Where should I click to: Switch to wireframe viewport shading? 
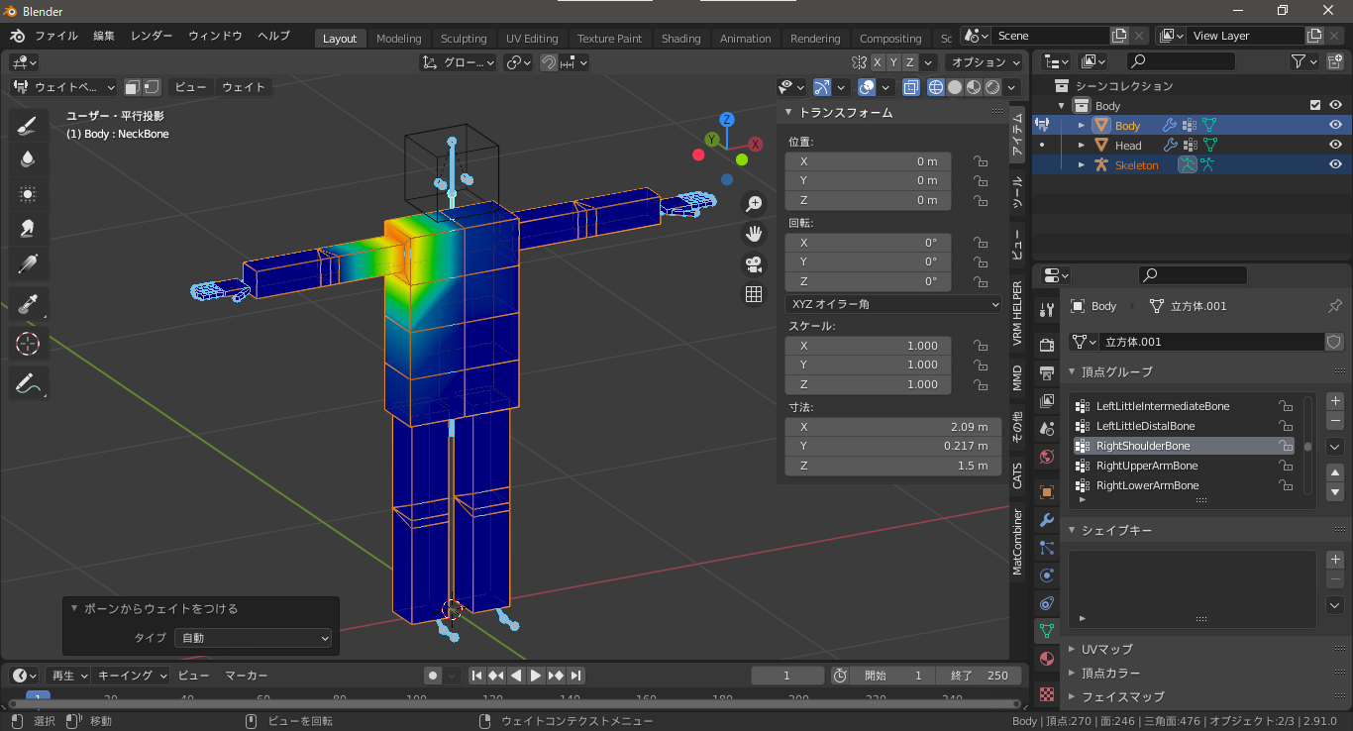tap(936, 87)
